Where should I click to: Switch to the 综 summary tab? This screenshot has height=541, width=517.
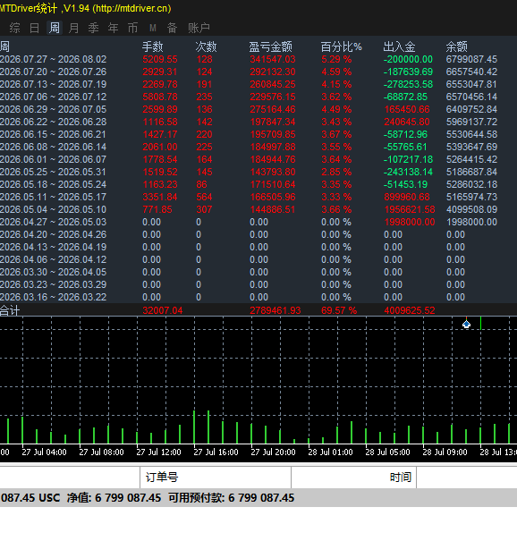tap(15, 28)
